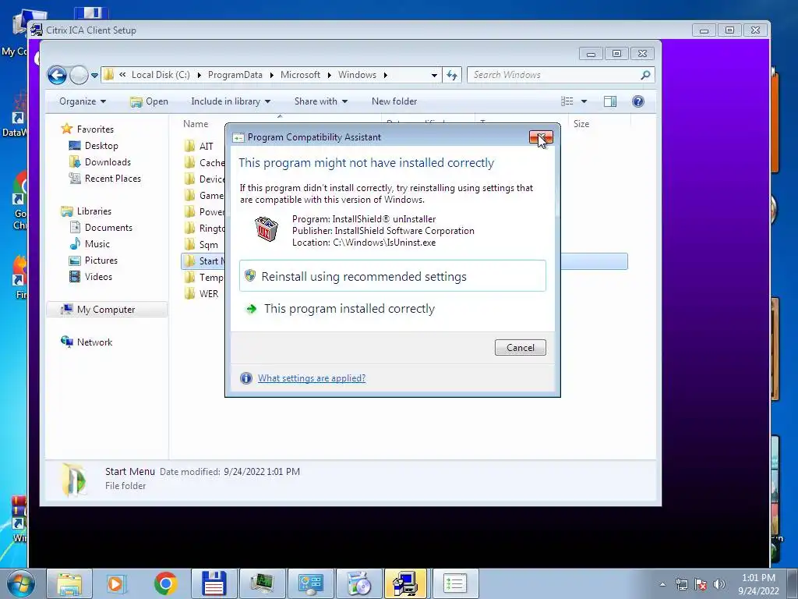Click the floppy disk taskbar icon

[x=214, y=583]
